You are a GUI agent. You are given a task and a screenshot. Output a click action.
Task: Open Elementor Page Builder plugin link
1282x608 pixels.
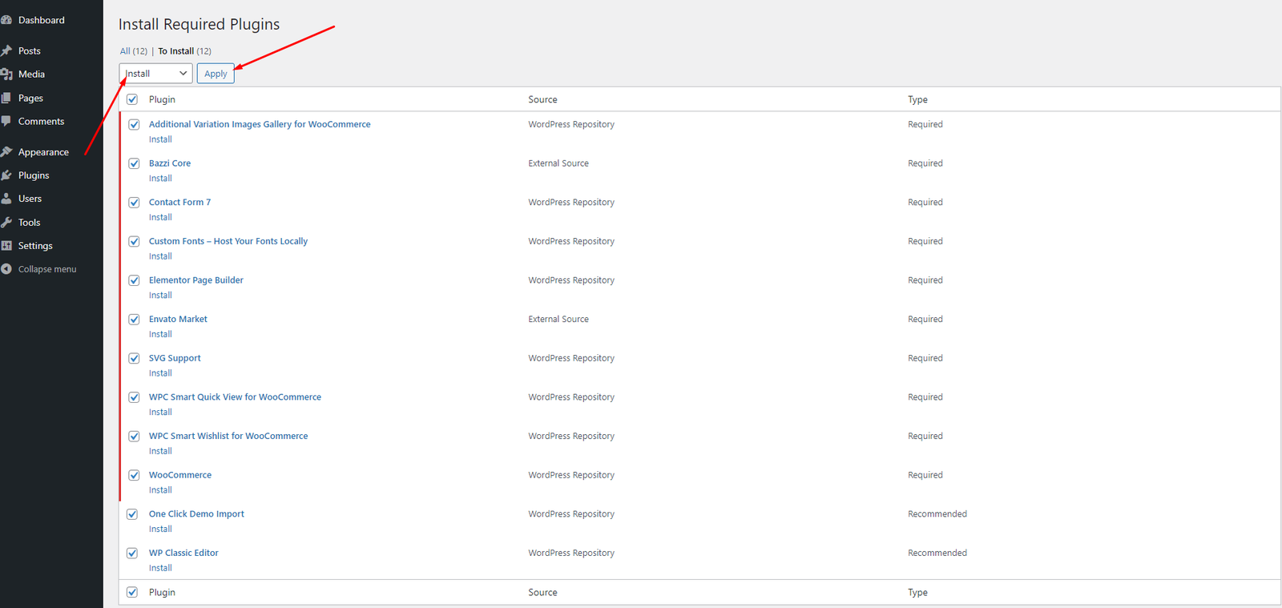click(x=196, y=280)
